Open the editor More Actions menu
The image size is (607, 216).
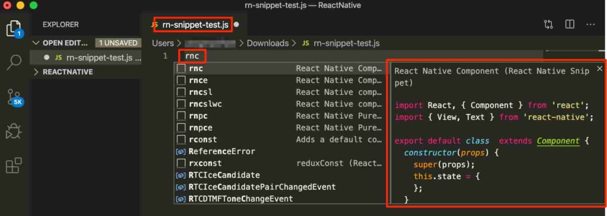point(590,24)
